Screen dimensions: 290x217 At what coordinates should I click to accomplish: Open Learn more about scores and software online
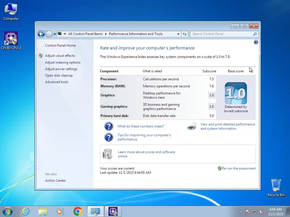[146, 154]
